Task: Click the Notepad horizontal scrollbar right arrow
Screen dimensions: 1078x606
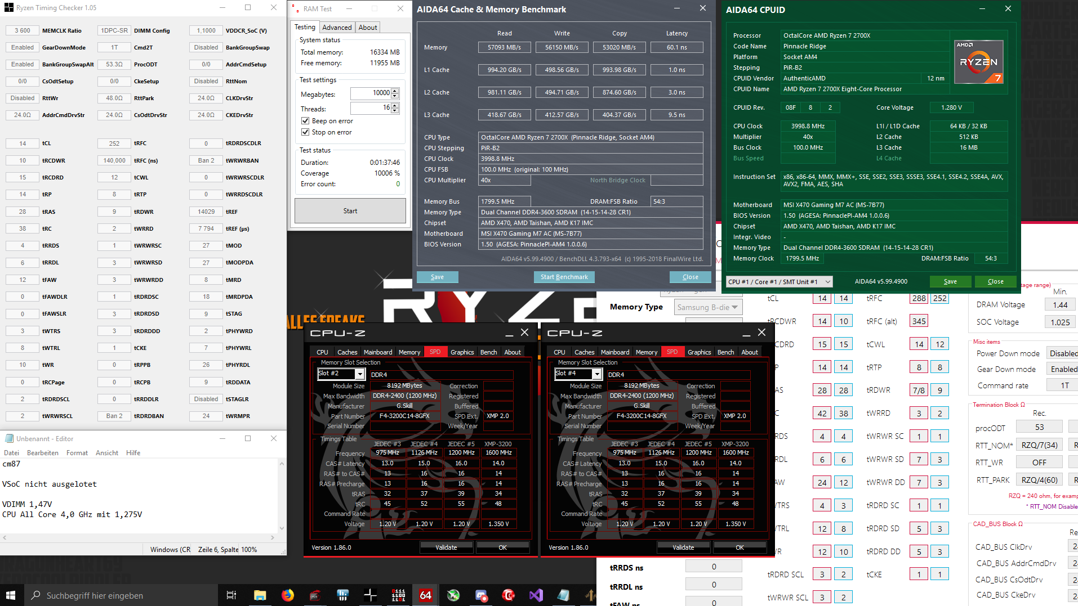Action: click(x=272, y=537)
